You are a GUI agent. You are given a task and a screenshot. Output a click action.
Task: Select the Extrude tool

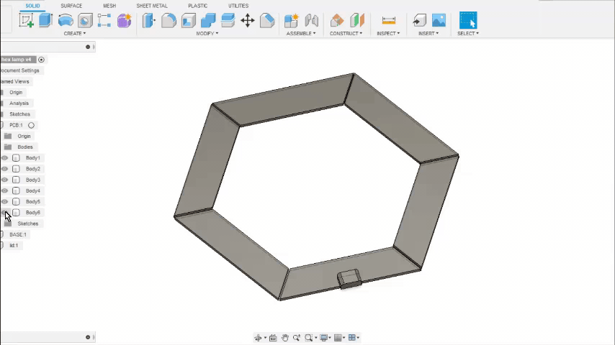point(45,20)
